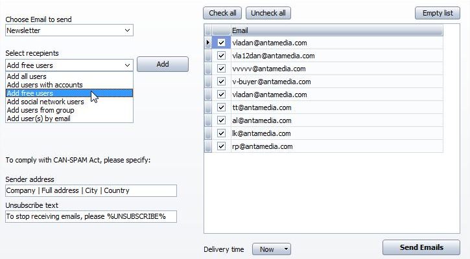This screenshot has width=470, height=259.
Task: Collapse the Select recipients combo box
Action: tap(128, 65)
